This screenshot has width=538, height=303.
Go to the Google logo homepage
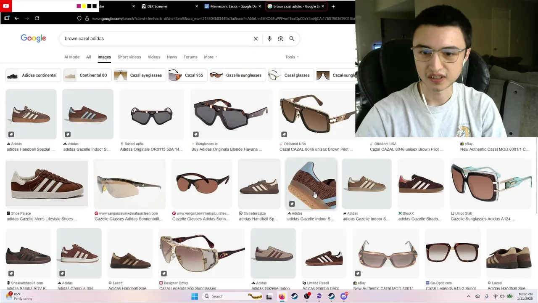[x=34, y=38]
